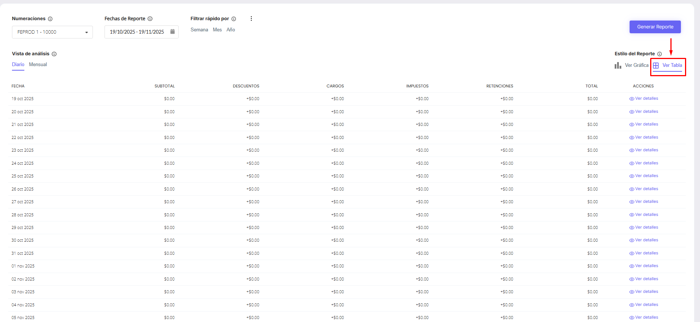Click info icon beside Fechas de Reporte

pyautogui.click(x=150, y=19)
